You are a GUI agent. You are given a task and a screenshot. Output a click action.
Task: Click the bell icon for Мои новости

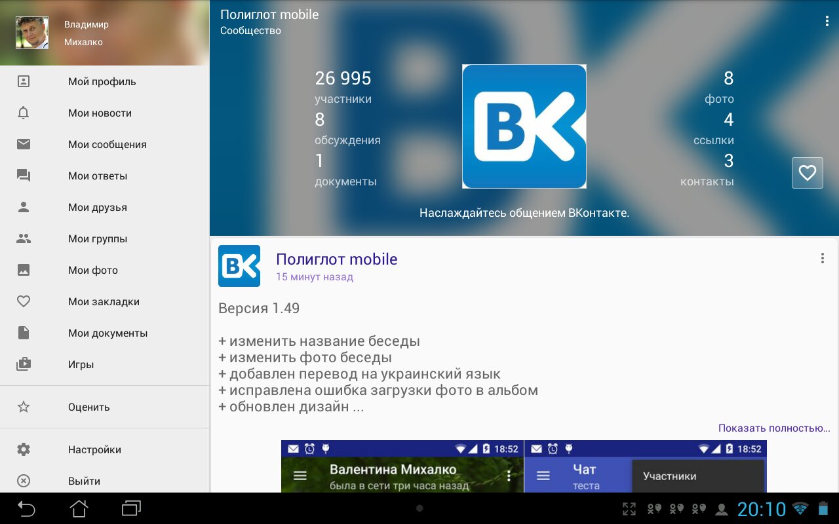24,113
